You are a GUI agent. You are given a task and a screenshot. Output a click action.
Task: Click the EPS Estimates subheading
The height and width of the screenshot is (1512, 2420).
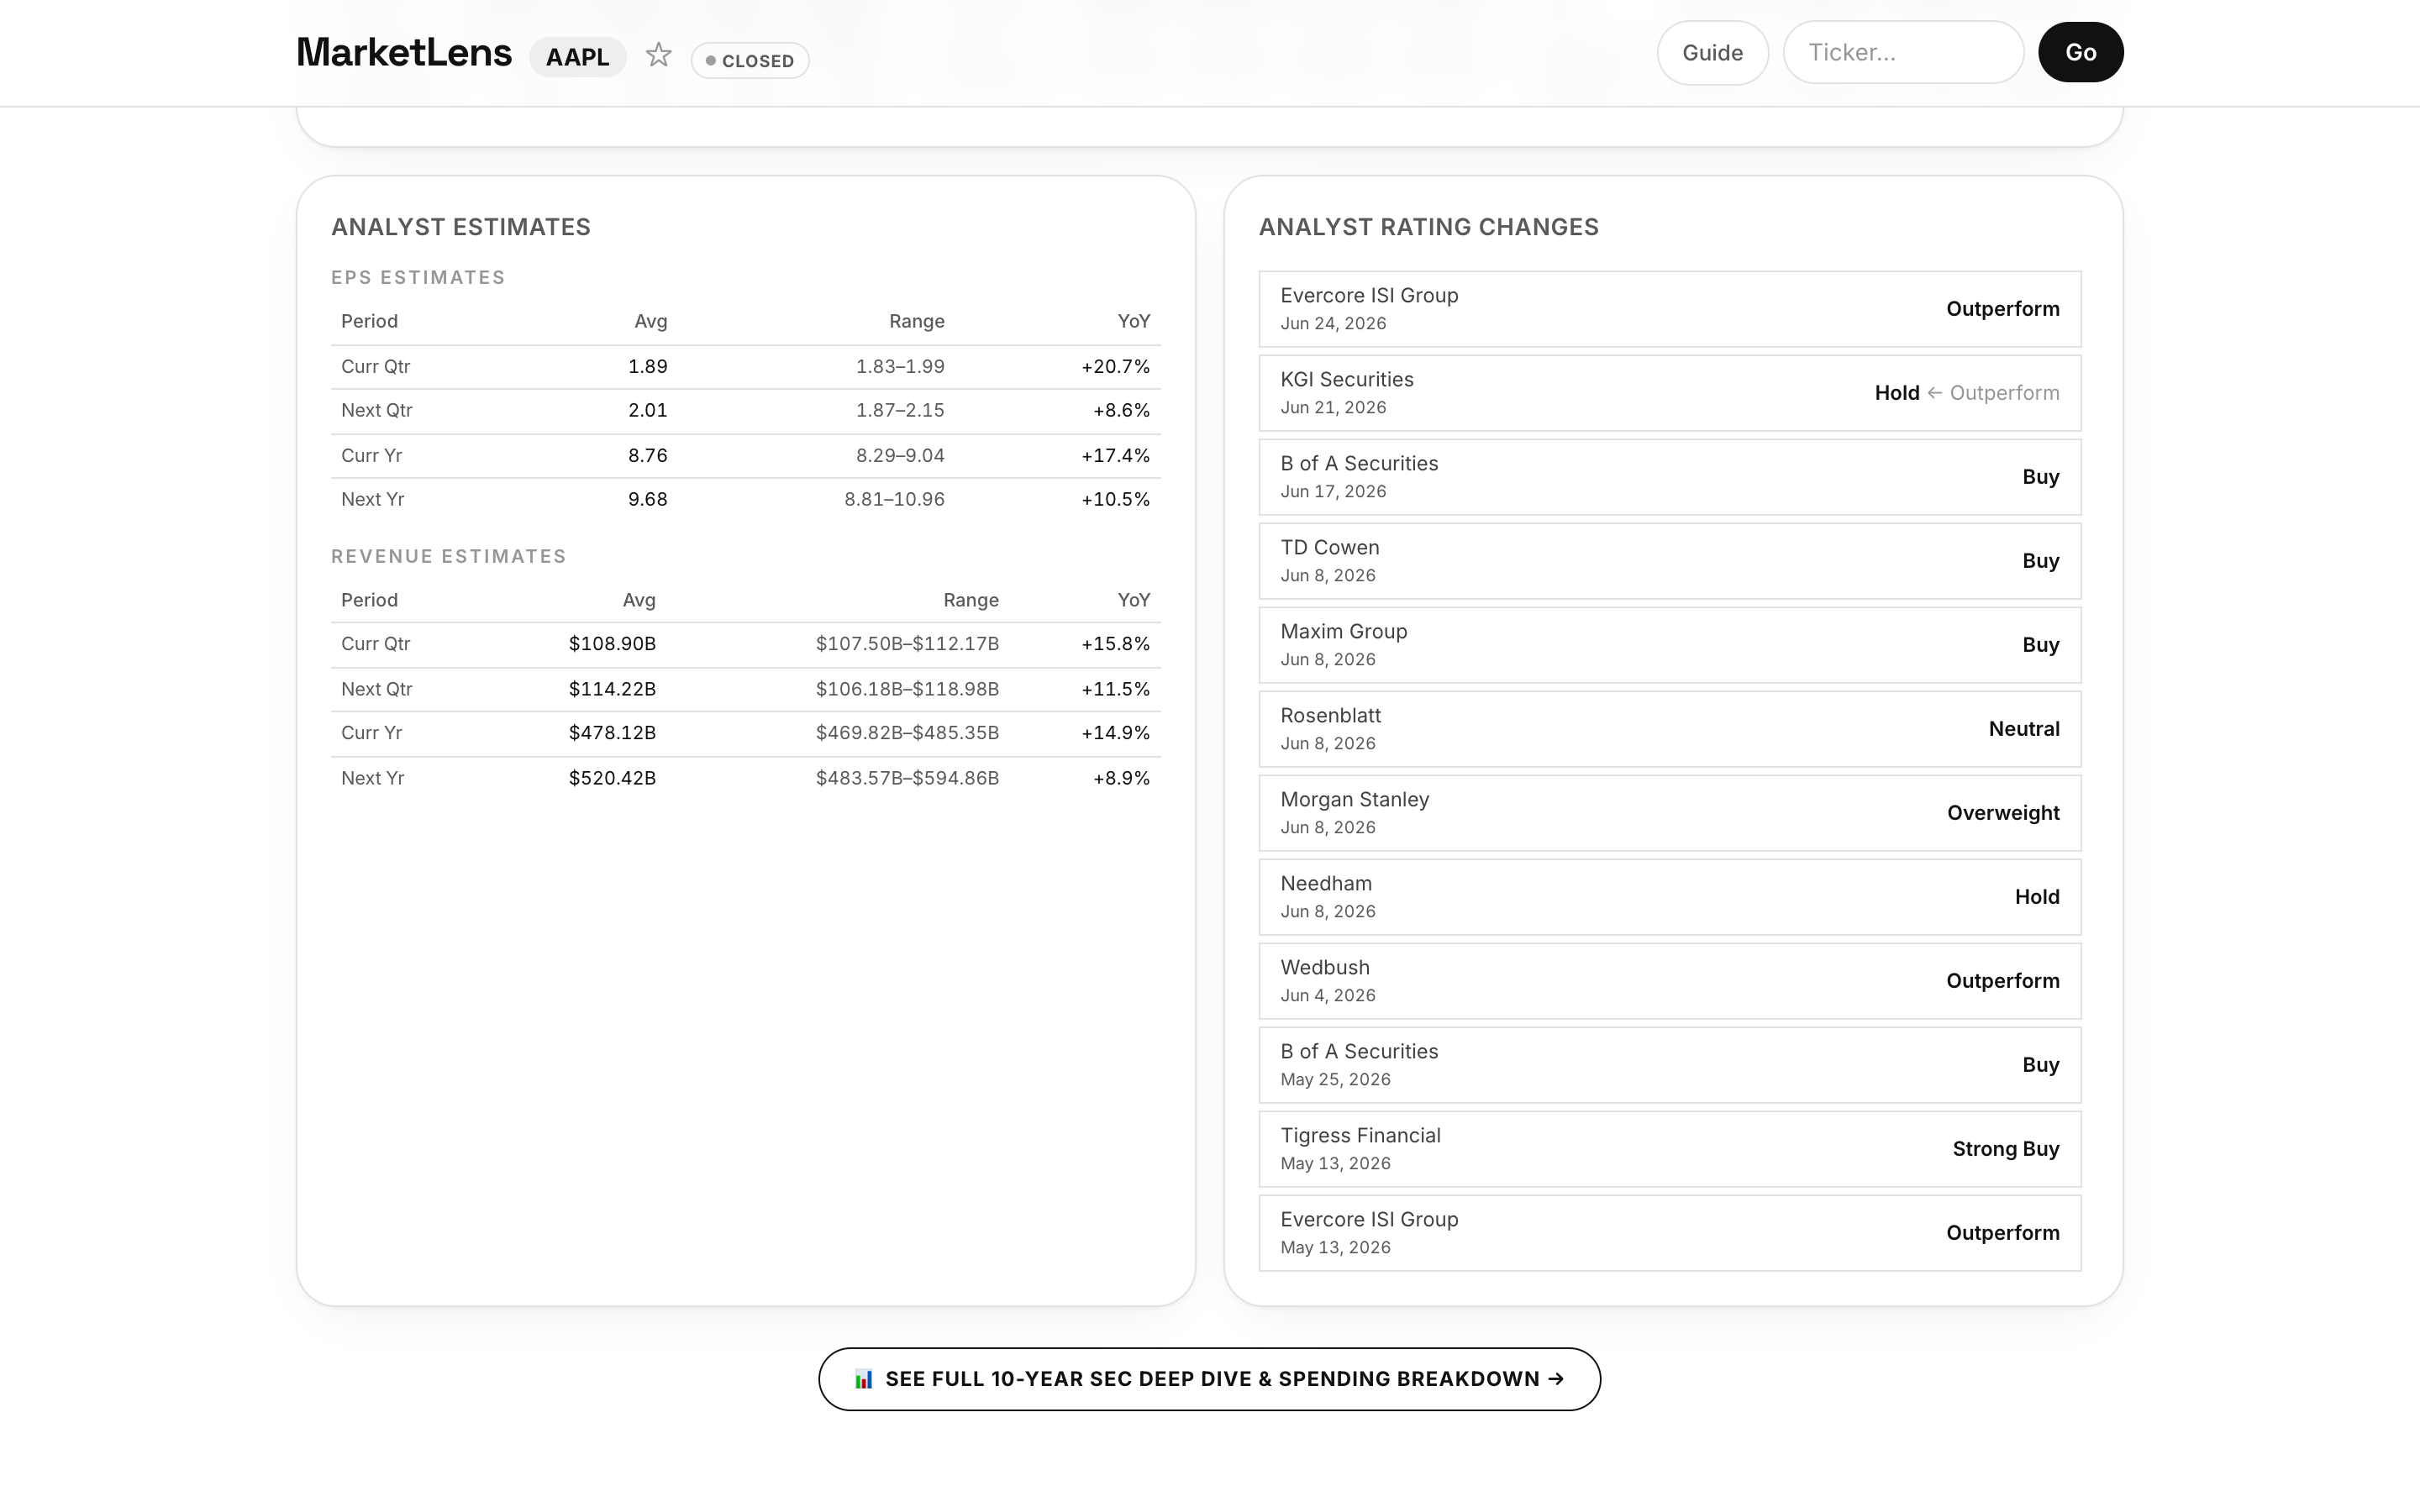coord(418,277)
